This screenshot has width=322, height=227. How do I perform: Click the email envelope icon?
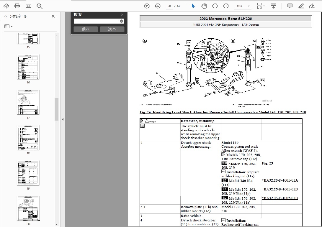[x=28, y=6]
